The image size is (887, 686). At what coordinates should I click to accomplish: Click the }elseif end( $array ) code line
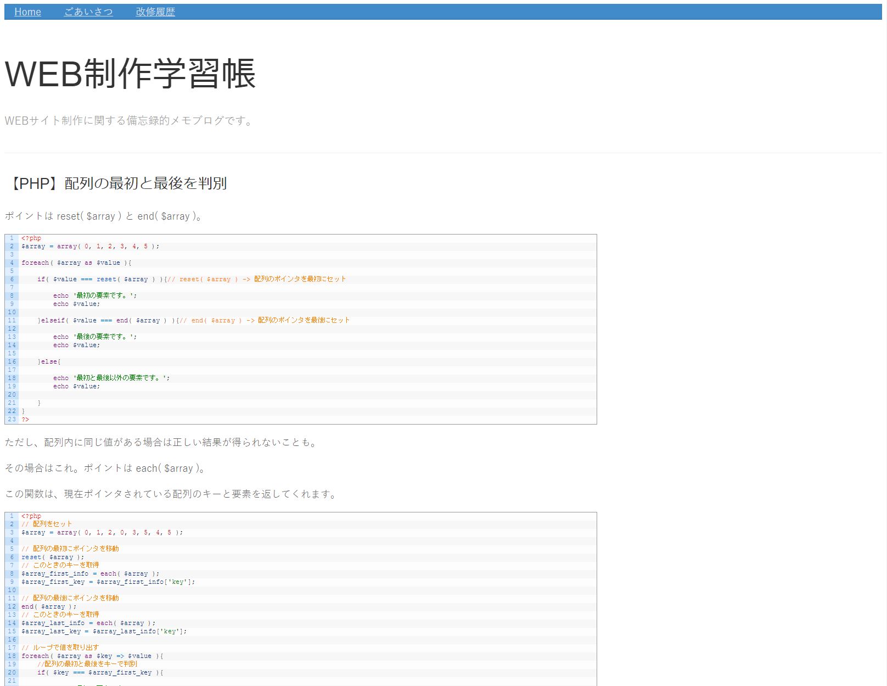coord(107,320)
